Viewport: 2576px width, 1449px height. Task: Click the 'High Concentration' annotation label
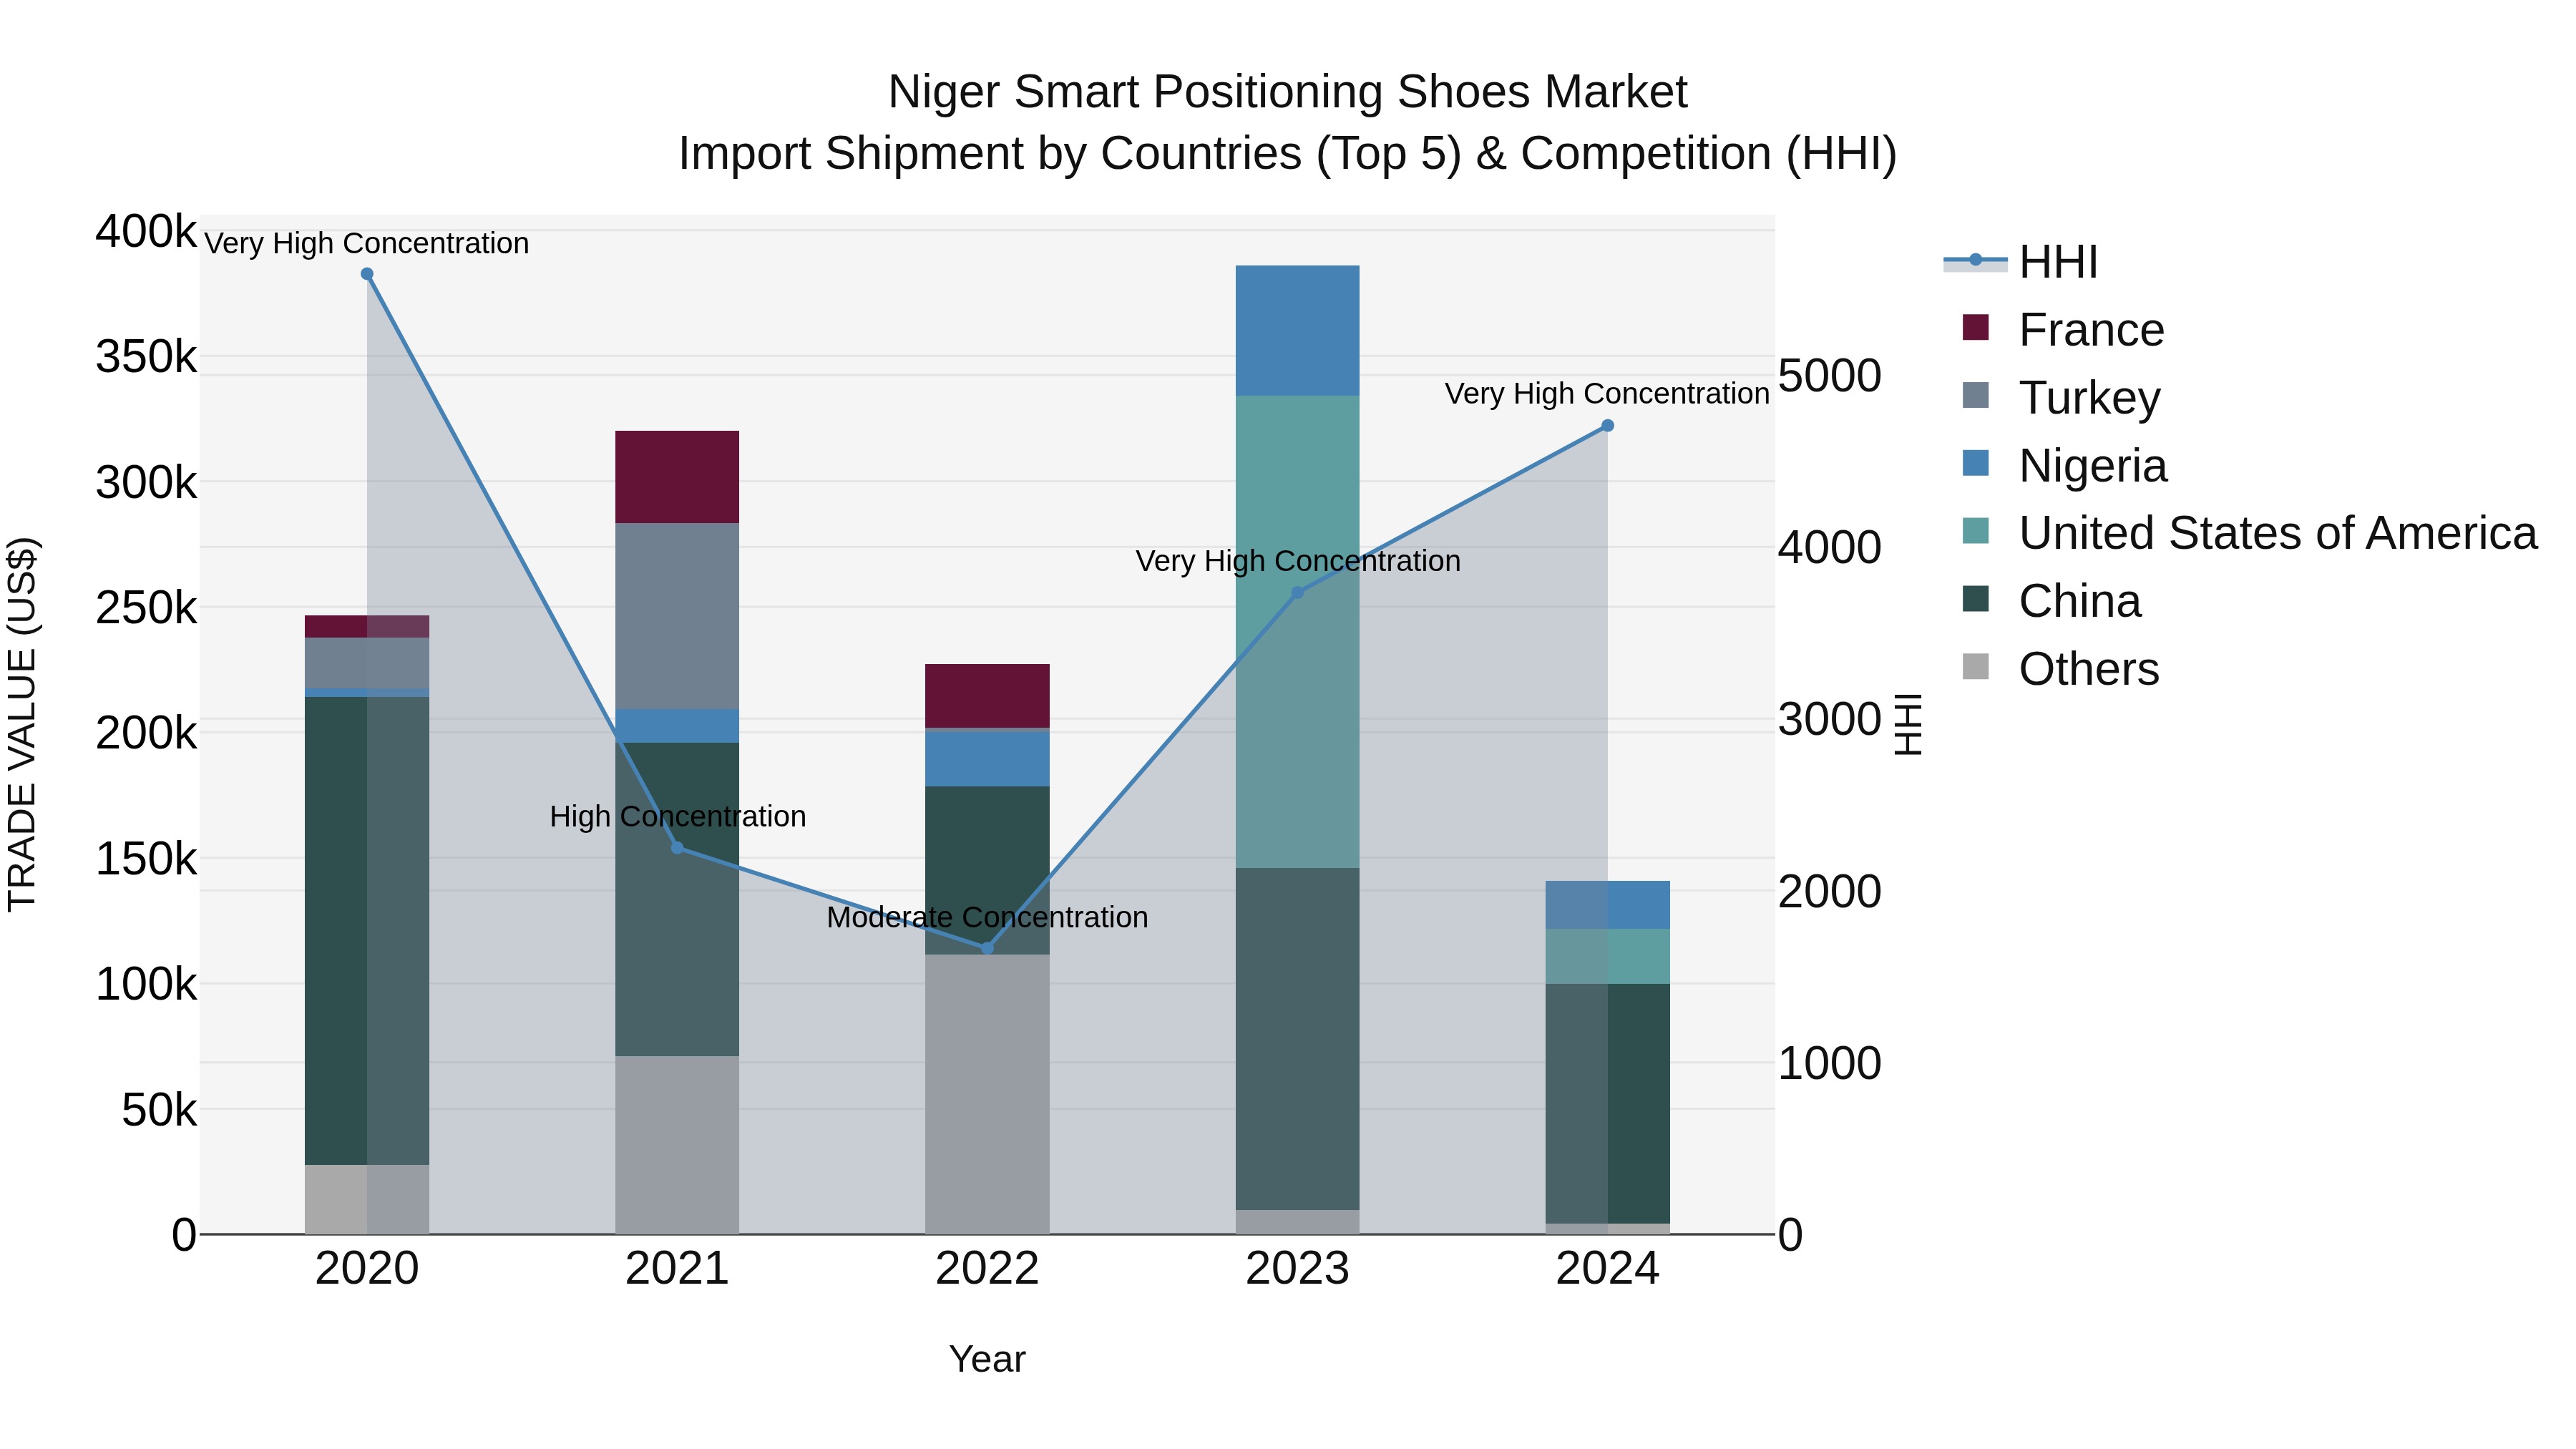[678, 817]
